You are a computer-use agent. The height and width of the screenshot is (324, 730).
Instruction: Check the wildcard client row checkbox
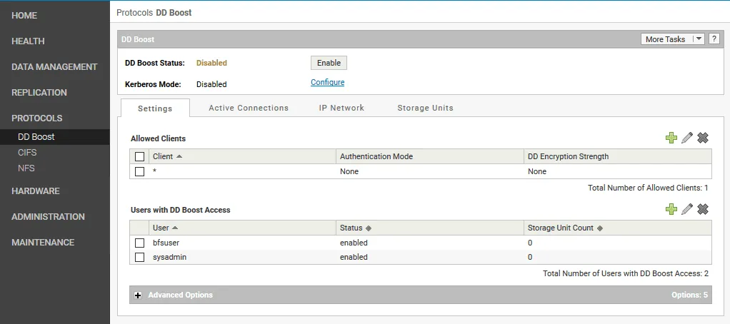[140, 171]
